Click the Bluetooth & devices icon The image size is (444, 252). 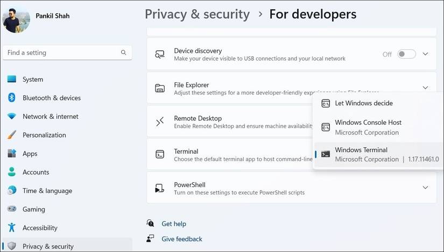12,98
